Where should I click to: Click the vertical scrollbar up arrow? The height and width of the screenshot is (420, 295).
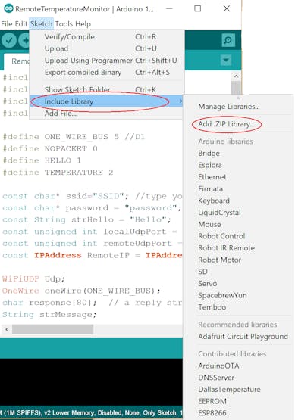point(236,76)
